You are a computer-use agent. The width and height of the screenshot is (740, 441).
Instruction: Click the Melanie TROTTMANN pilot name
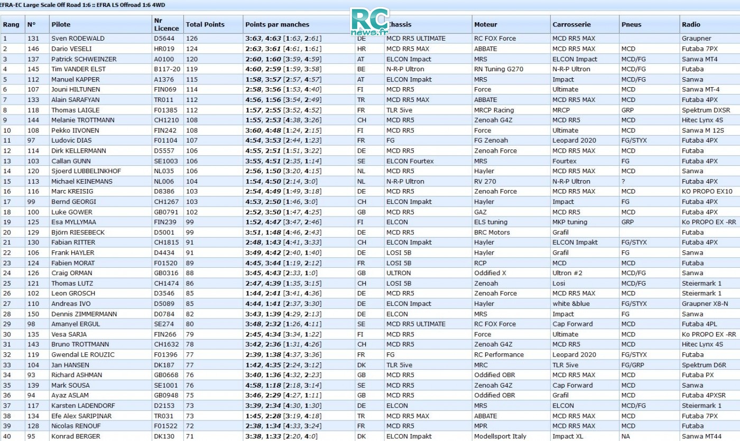click(x=82, y=120)
